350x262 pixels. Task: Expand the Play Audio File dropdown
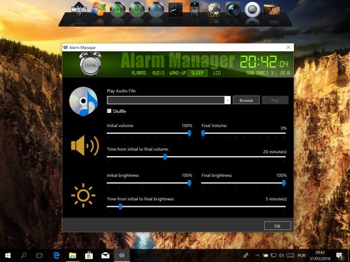click(227, 100)
